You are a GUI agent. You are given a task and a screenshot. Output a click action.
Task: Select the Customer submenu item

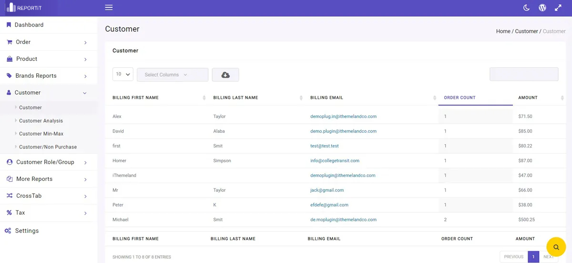(x=31, y=107)
